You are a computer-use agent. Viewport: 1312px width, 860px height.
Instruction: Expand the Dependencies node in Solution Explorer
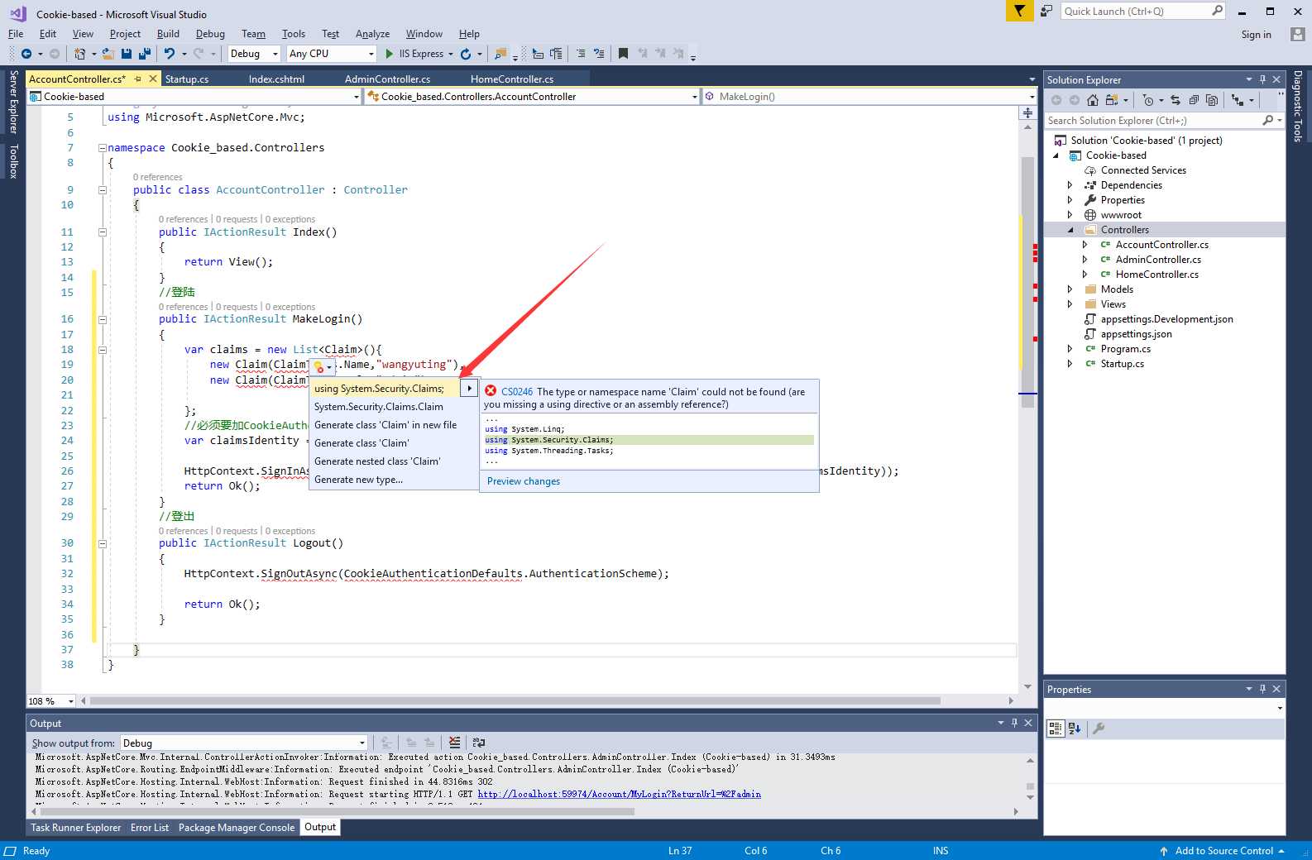(x=1070, y=185)
